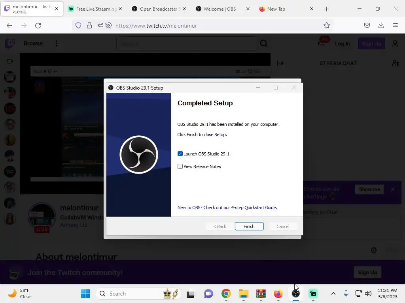Open Twitch more options dots menu
405x303 pixels.
57,43
